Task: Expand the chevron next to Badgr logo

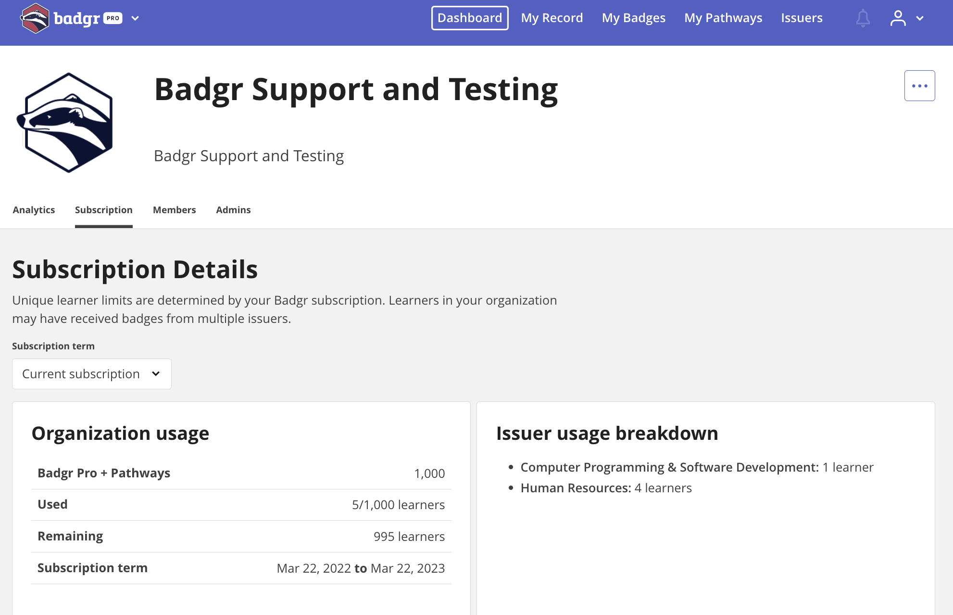Action: (x=135, y=18)
